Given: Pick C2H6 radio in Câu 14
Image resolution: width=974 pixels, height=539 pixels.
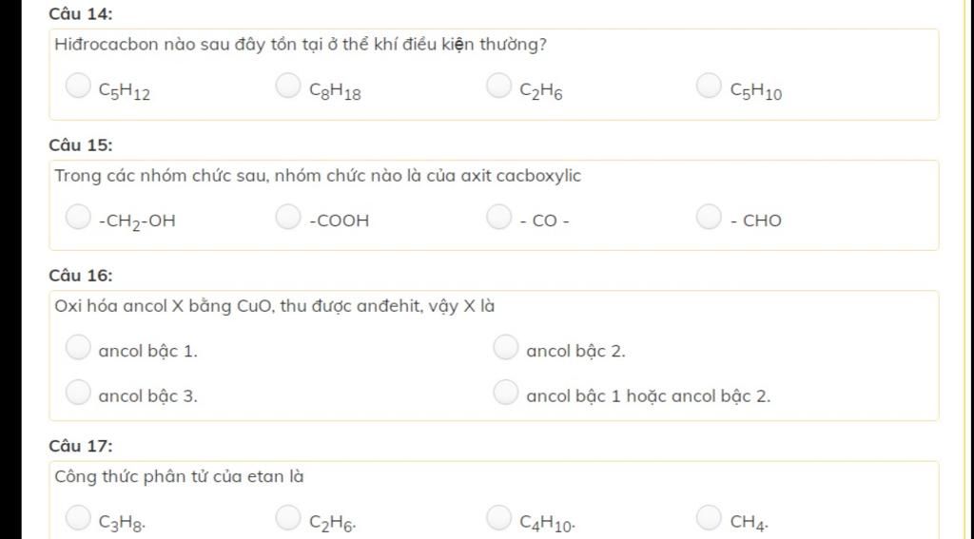Looking at the screenshot, I should click(x=498, y=85).
